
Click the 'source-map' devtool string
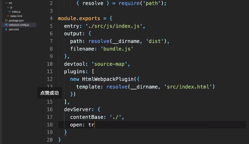109,64
